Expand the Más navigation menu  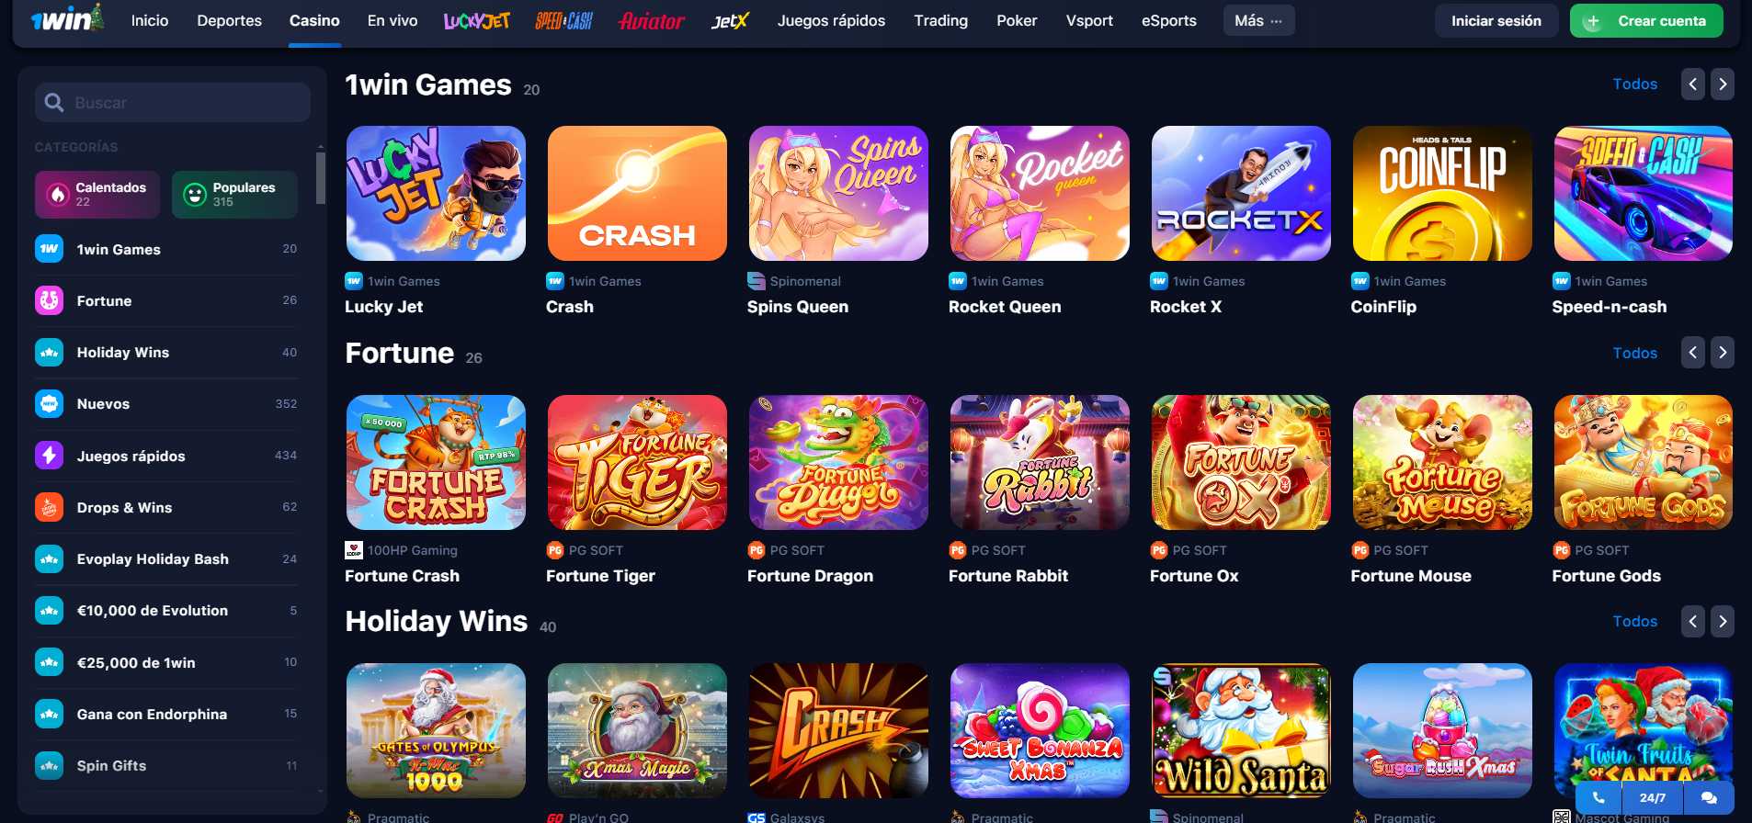point(1258,20)
